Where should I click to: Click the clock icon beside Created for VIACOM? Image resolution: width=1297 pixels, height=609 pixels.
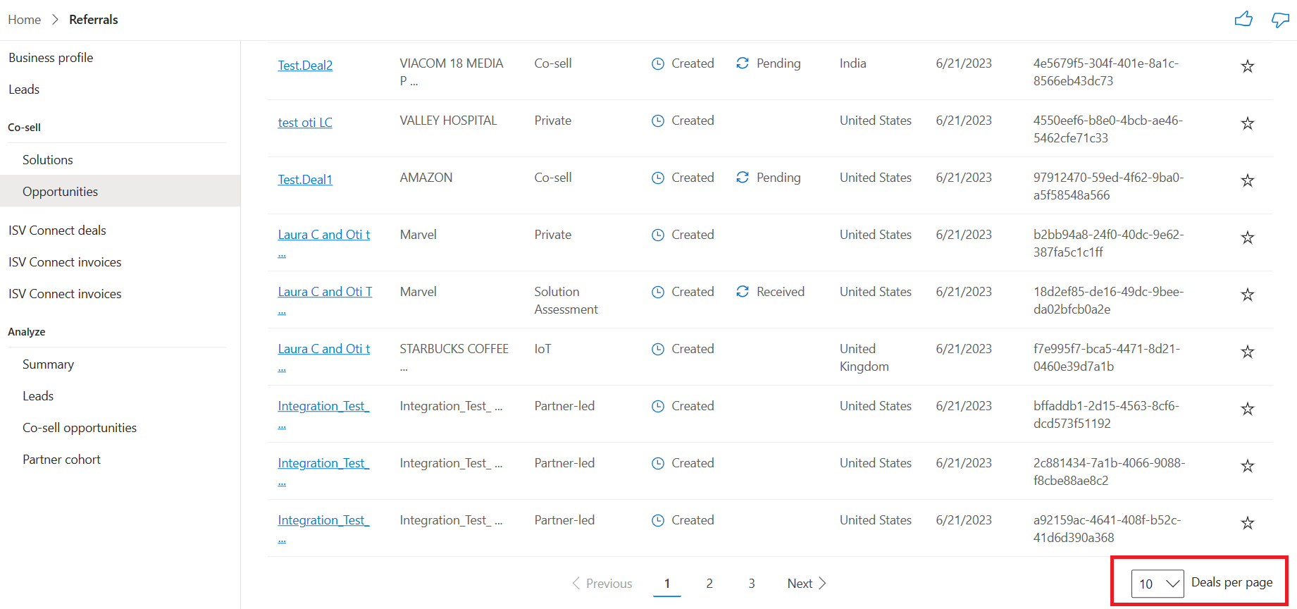pos(658,63)
